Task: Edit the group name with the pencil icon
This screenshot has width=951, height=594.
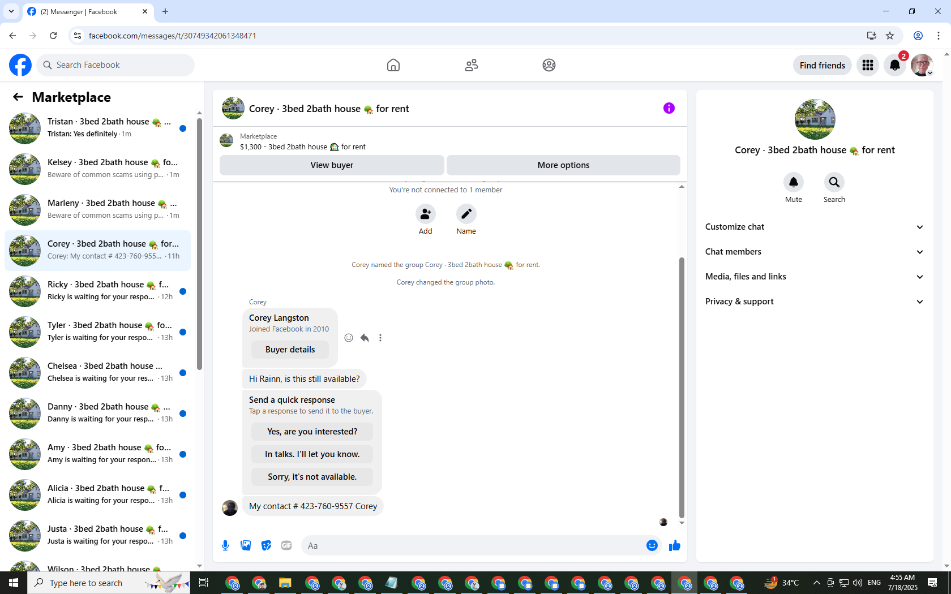Action: (x=466, y=214)
